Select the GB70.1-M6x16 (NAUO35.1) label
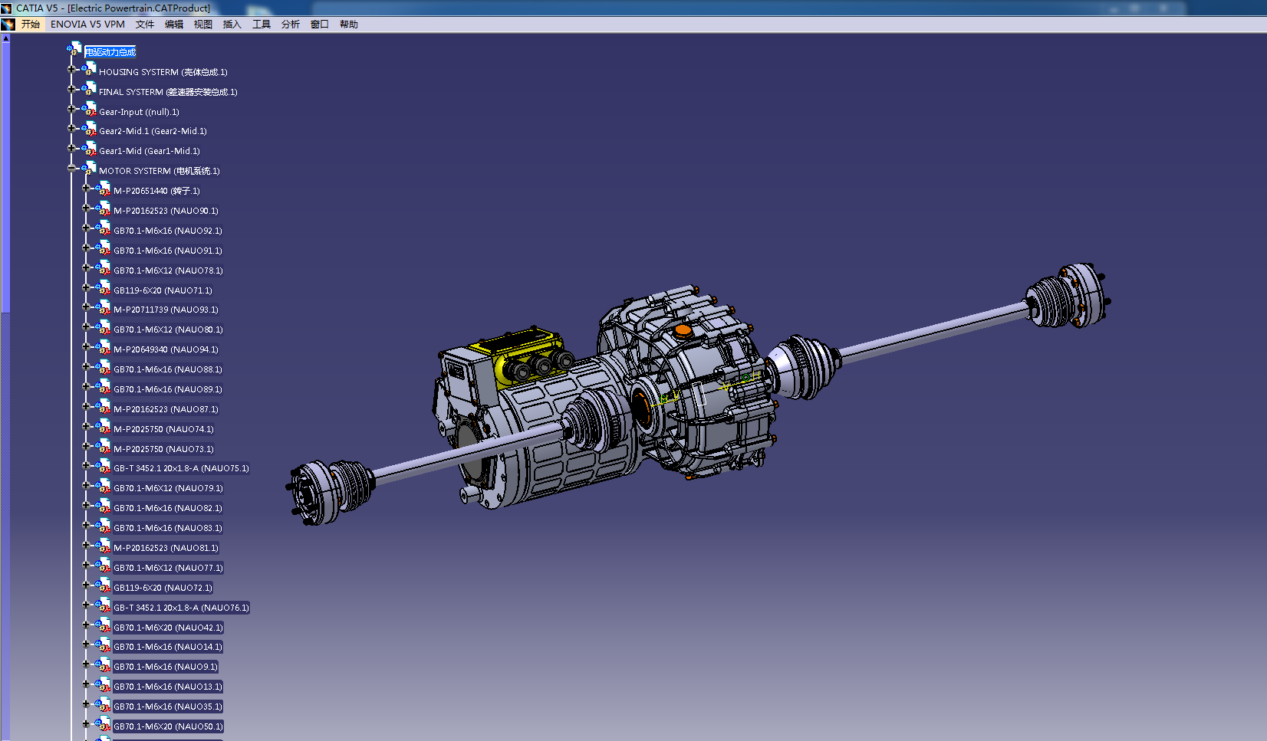 click(x=168, y=707)
